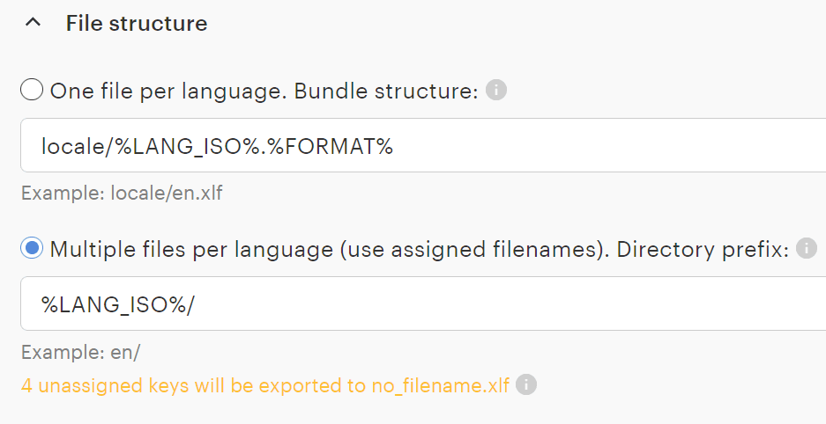This screenshot has height=424, width=826.
Task: Click the %FORMAT% placeholder in bundle field
Action: coord(341,146)
